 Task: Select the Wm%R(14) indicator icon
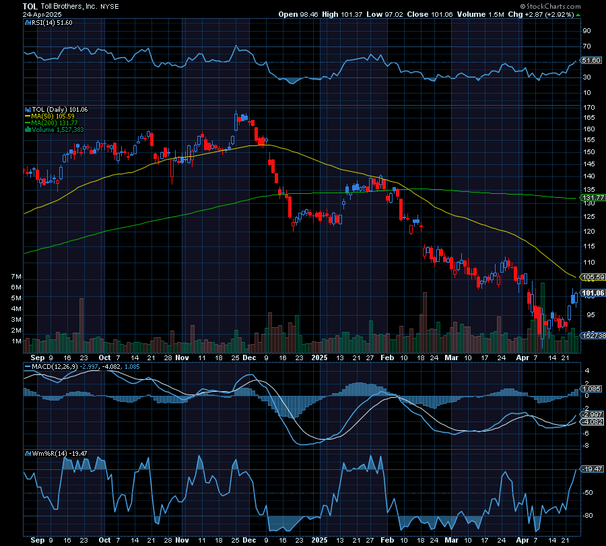pyautogui.click(x=28, y=455)
